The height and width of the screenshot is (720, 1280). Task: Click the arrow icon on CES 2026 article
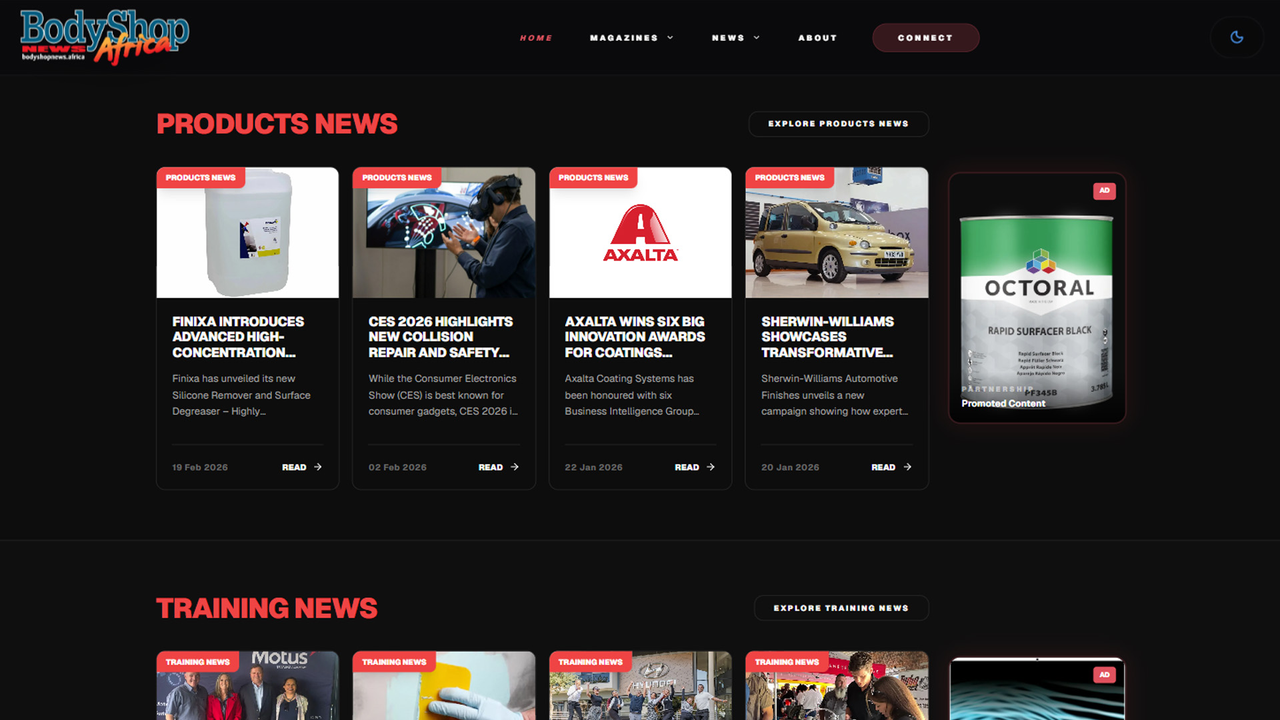tap(515, 467)
